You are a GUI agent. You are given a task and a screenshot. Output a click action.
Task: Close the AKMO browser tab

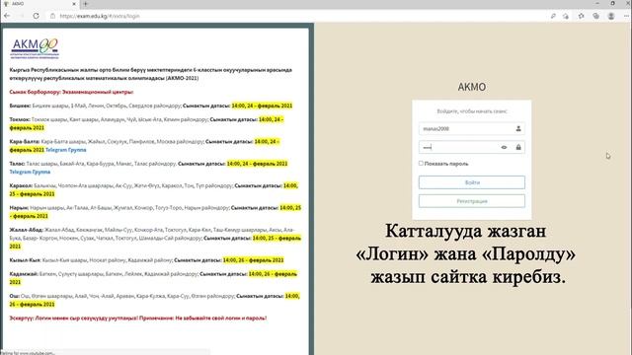(x=74, y=4)
